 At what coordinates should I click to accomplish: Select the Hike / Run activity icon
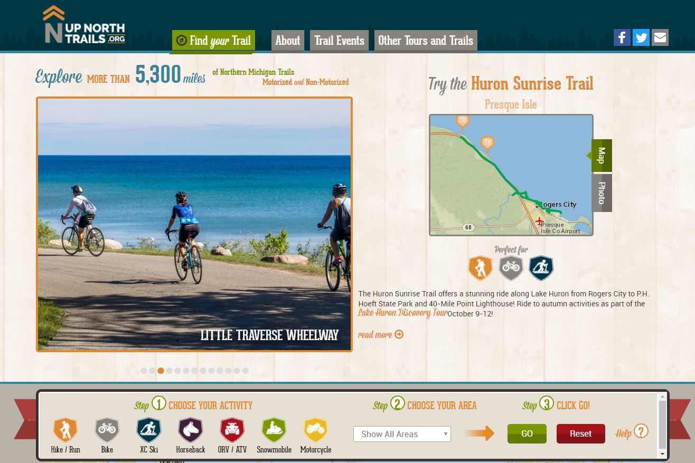point(65,430)
